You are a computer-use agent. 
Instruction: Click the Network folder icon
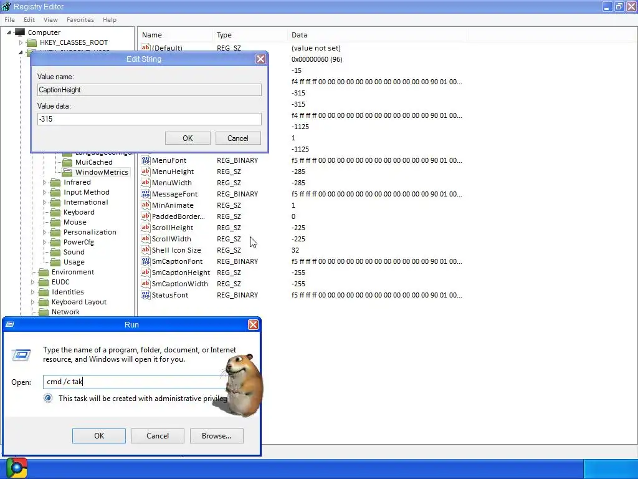(44, 312)
